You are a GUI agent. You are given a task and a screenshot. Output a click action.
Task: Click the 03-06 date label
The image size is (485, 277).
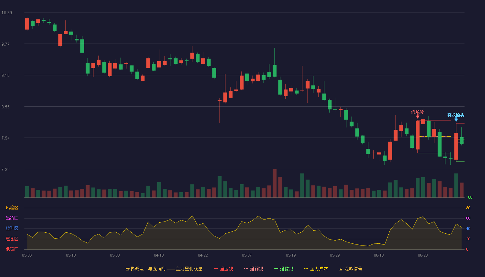[x=27, y=255]
